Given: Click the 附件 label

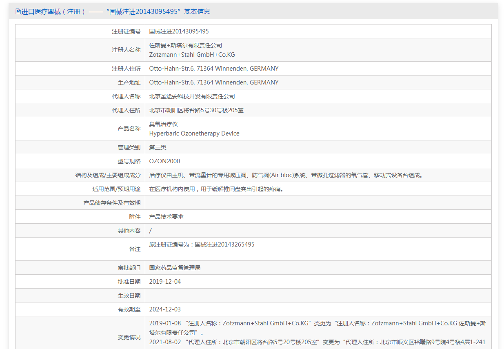Looking at the screenshot, I should [135, 217].
